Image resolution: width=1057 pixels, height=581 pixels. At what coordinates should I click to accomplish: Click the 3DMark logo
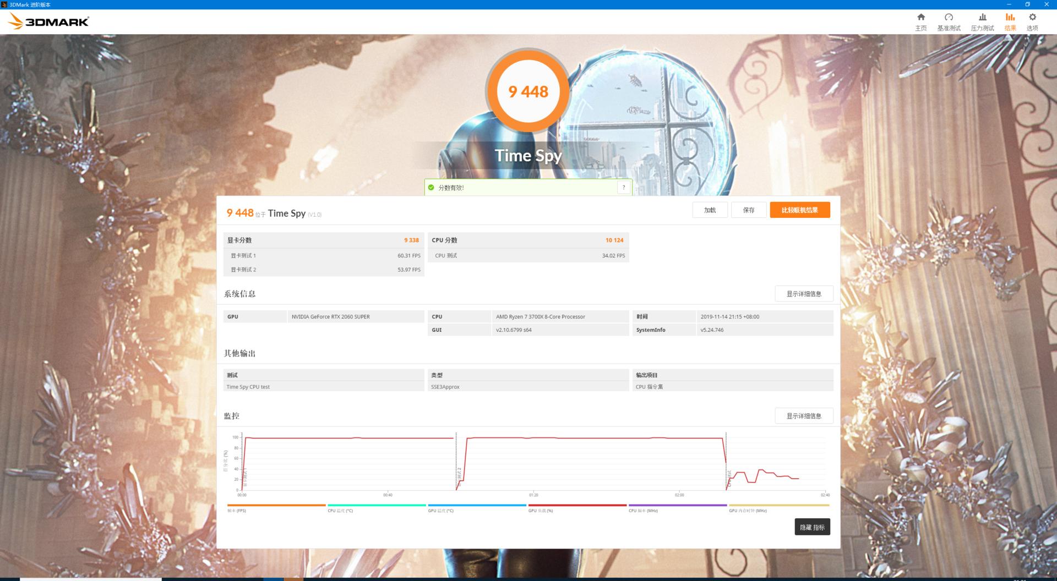(48, 21)
